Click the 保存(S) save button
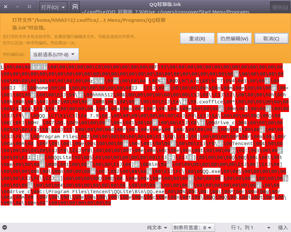The width and height of the screenshot is (291, 232). (x=280, y=7)
